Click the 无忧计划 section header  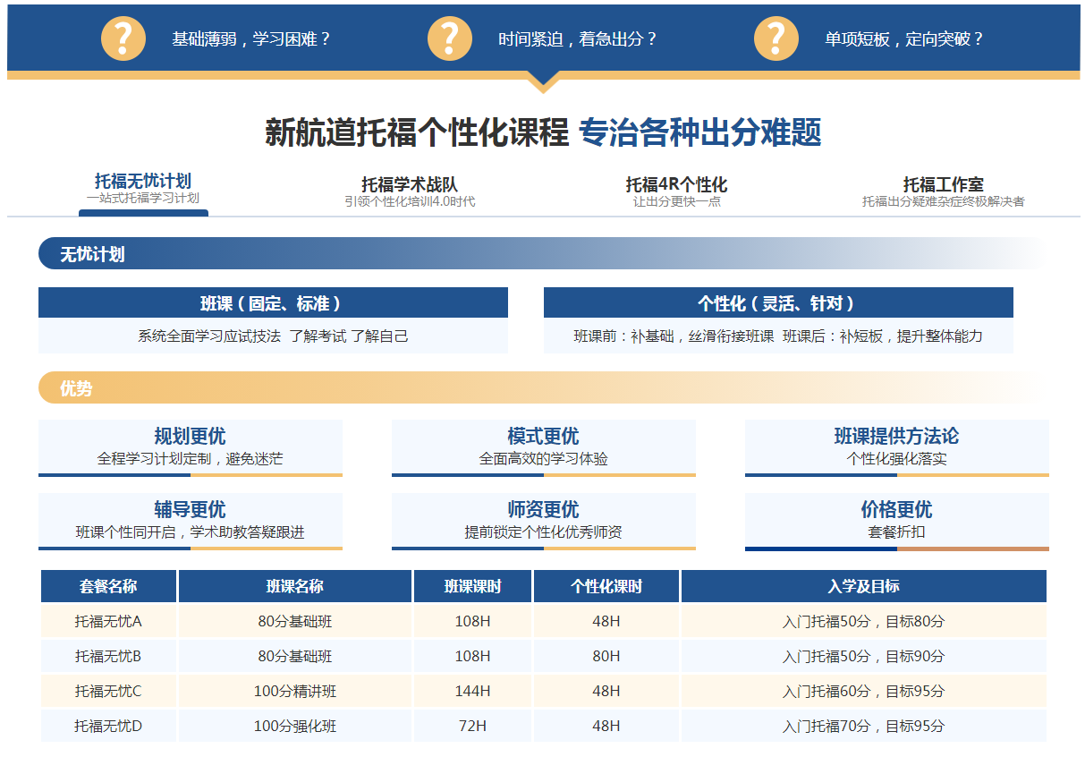point(541,254)
